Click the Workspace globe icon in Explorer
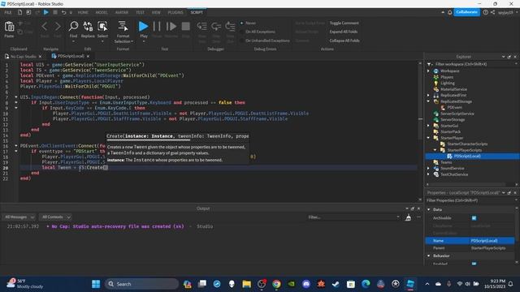520x292 pixels. (x=436, y=71)
